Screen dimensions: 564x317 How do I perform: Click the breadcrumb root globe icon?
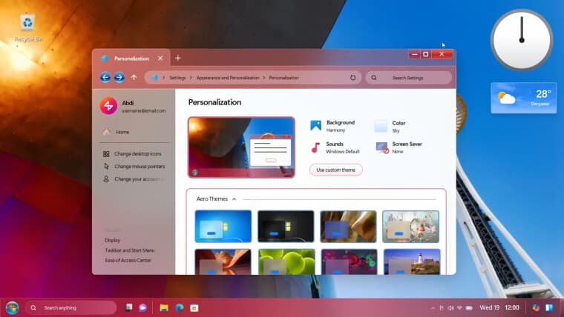click(x=155, y=78)
